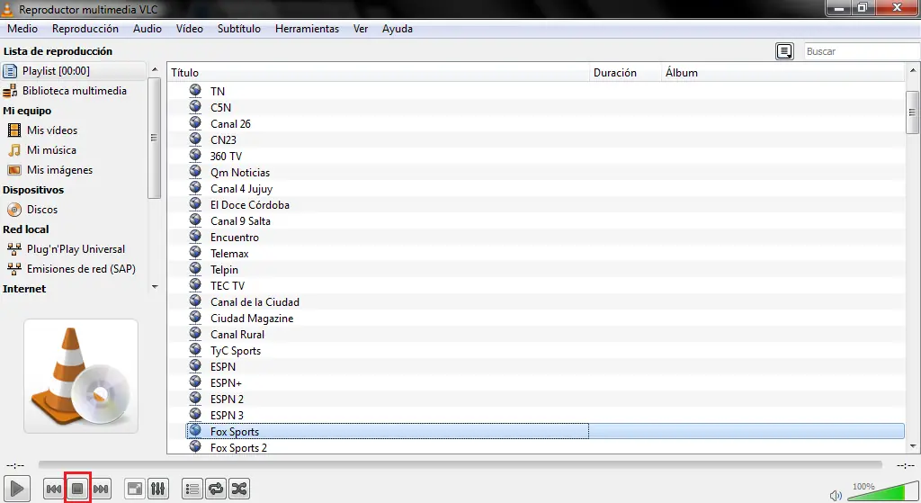Click the playback seek bar
The image size is (921, 503).
pos(460,465)
